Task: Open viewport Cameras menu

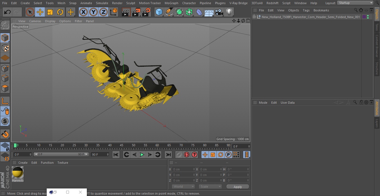Action: (x=35, y=21)
